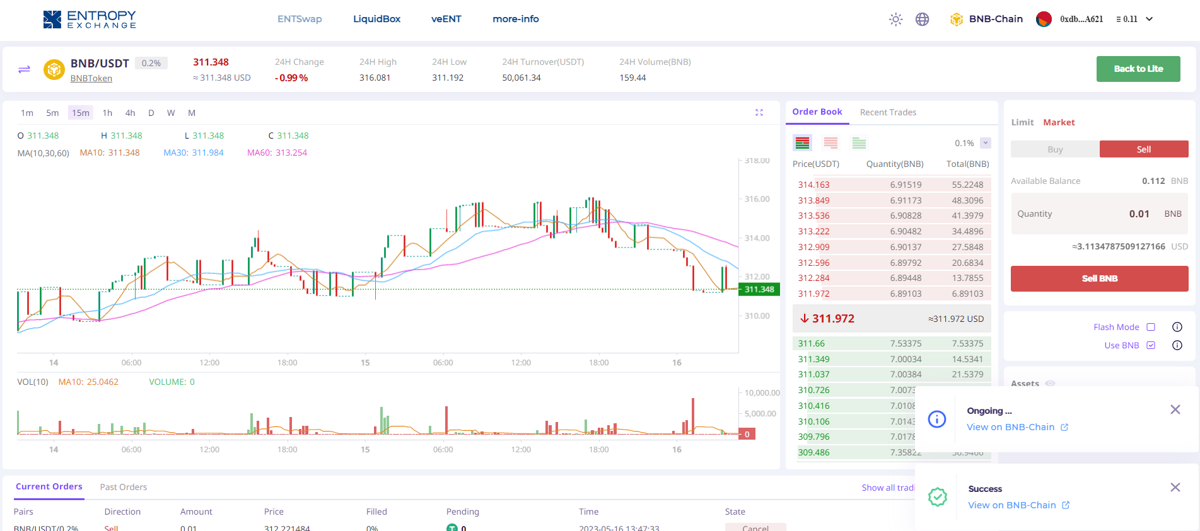This screenshot has height=531, width=1200.
Task: Uncheck Use BNB checkbox
Action: pyautogui.click(x=1151, y=345)
